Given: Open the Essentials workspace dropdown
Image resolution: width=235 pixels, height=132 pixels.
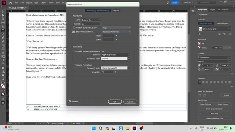Looking at the screenshot, I should (188, 3).
